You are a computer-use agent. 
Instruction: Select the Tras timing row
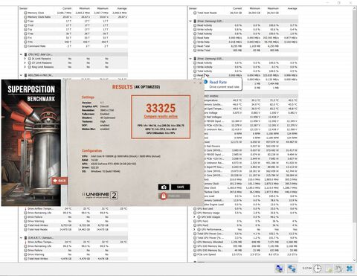coord(76,33)
